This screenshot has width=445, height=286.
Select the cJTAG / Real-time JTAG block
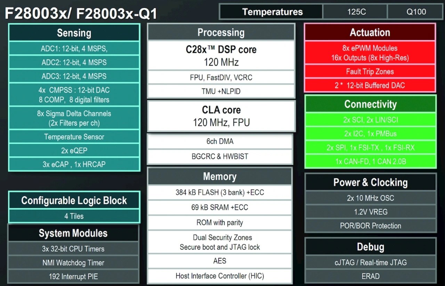(371, 262)
